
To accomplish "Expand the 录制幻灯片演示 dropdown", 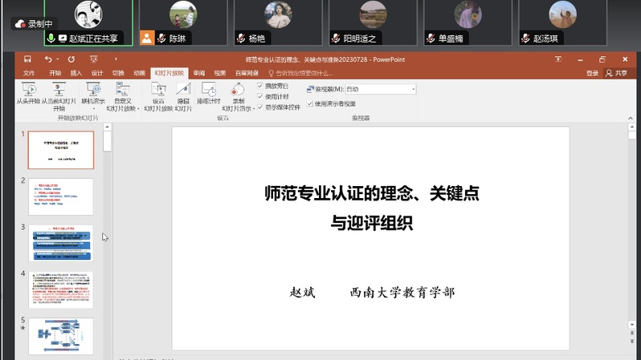I will pos(238,110).
